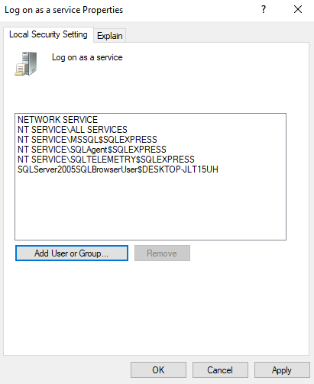314x384 pixels.
Task: Select the Local Security Setting tab
Action: (48, 34)
